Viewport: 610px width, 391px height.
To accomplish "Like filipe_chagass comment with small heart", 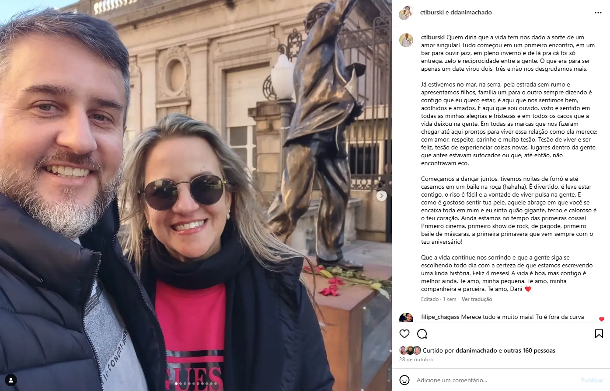I will click(601, 319).
